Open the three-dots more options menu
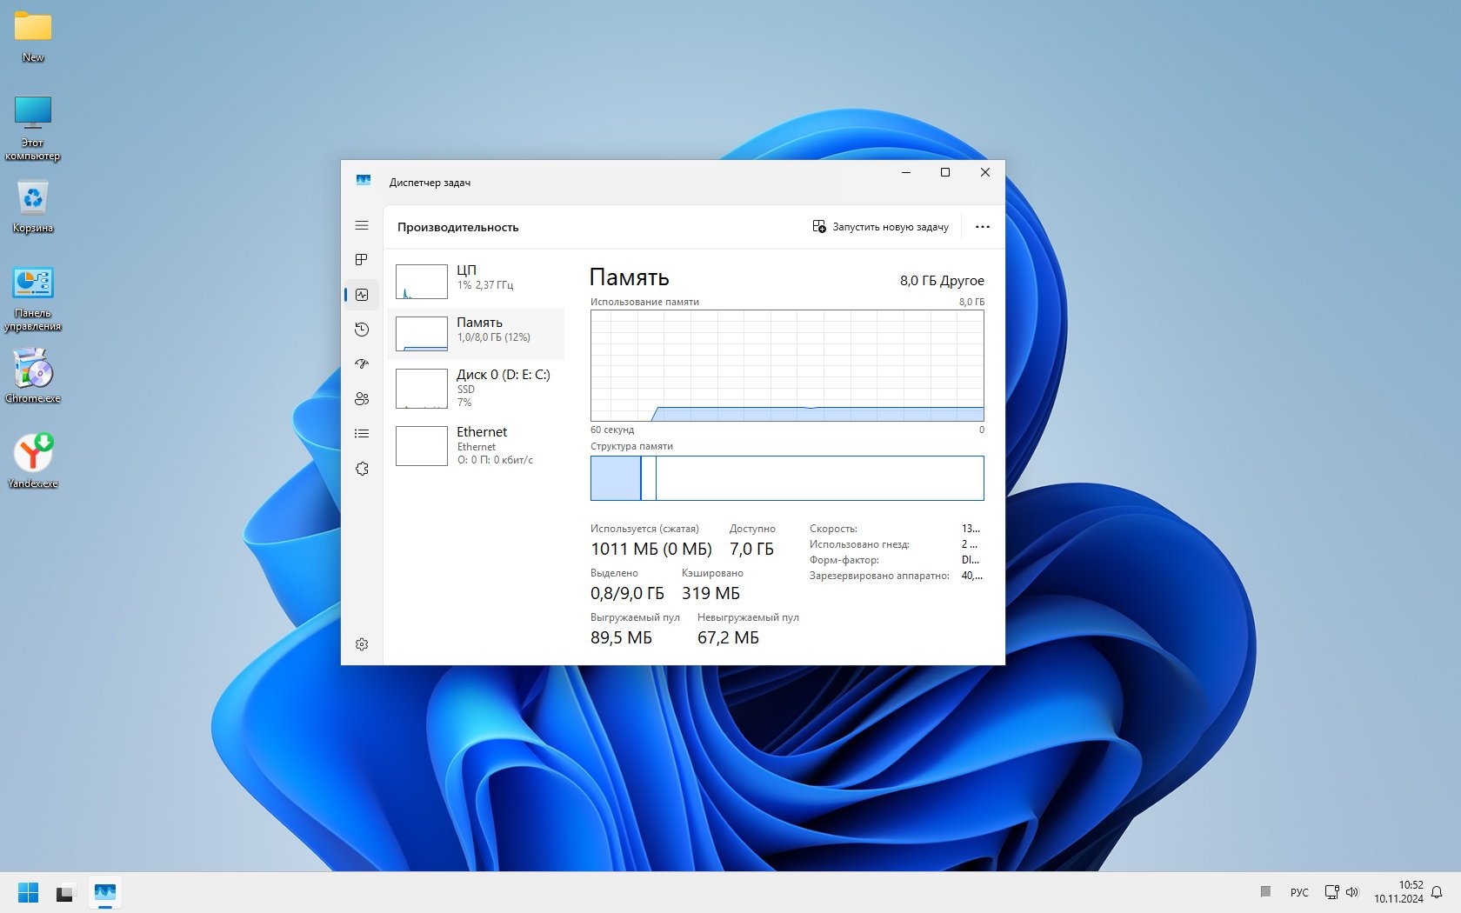 click(x=983, y=227)
